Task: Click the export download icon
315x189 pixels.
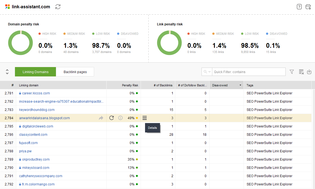Action: click(309, 72)
